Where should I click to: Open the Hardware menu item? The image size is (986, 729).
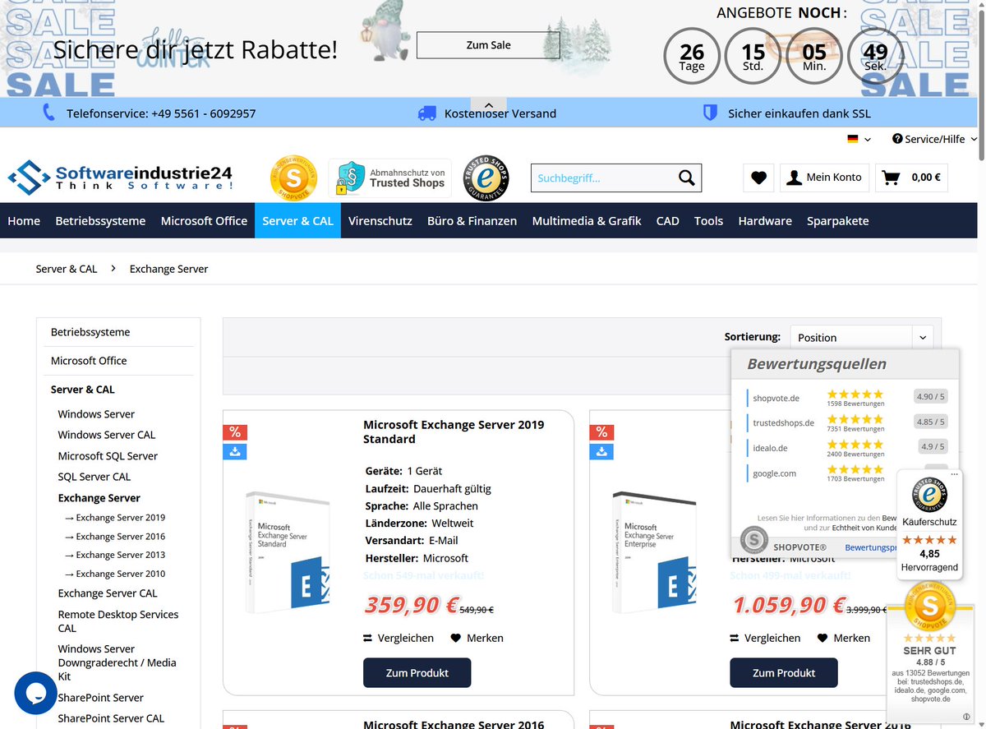click(x=765, y=220)
